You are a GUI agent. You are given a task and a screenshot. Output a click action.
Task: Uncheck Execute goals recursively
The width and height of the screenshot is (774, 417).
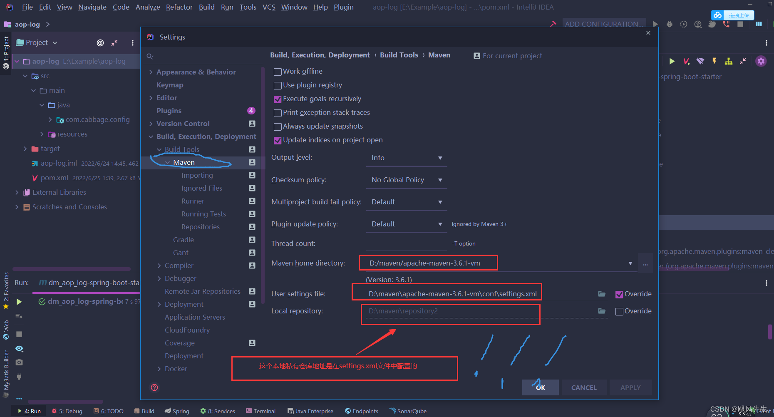pos(278,99)
